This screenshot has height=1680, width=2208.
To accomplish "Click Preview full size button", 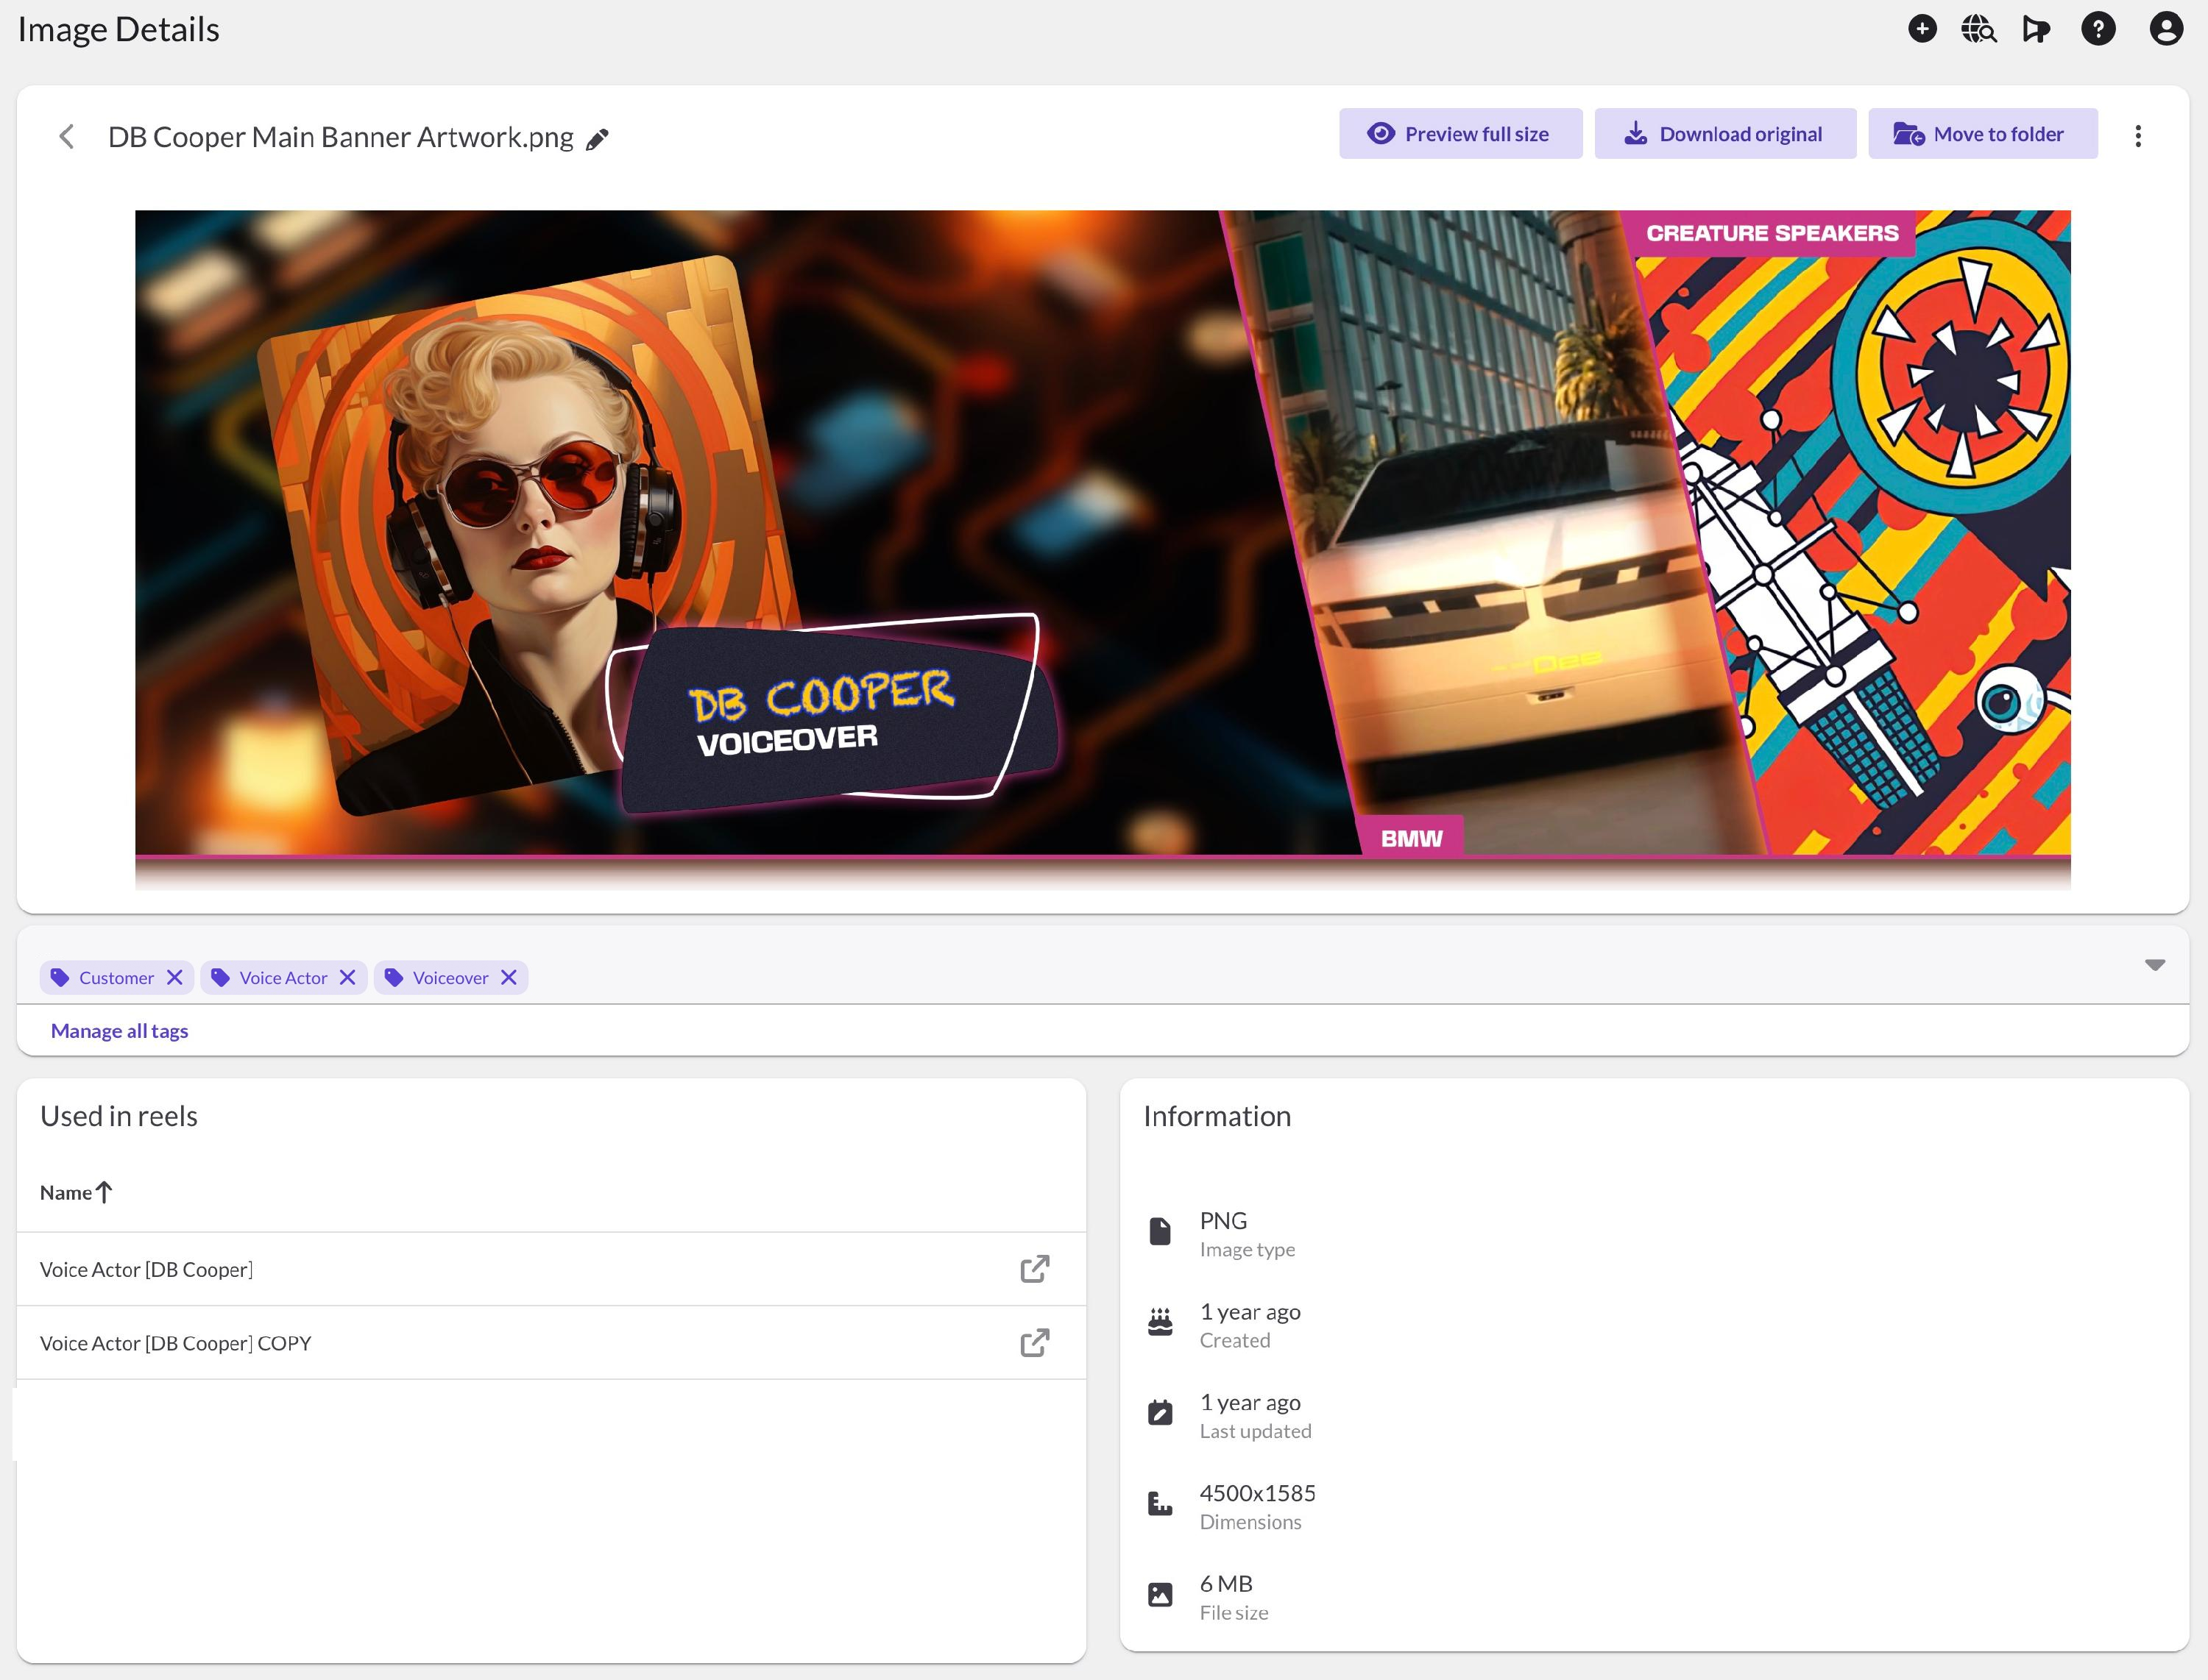I will tap(1459, 134).
